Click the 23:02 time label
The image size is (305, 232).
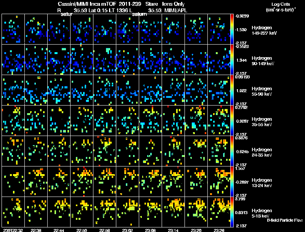click(x=127, y=230)
